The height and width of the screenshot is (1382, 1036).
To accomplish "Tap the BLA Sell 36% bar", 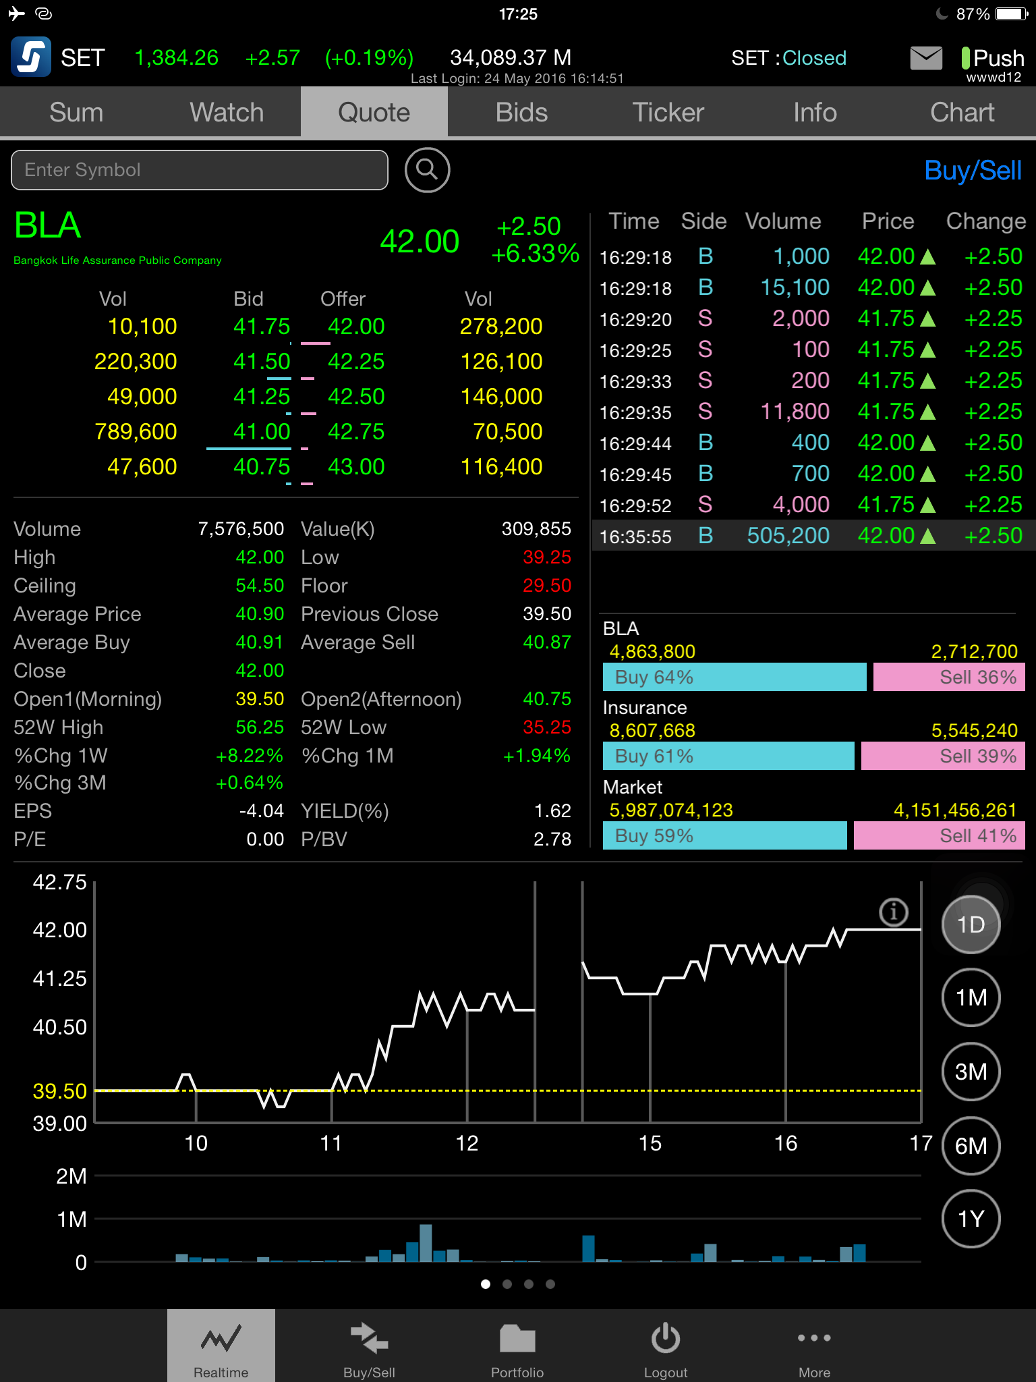I will point(949,677).
